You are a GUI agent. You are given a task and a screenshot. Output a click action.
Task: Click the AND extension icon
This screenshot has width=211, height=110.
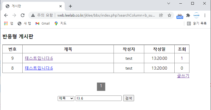[x=180, y=16]
